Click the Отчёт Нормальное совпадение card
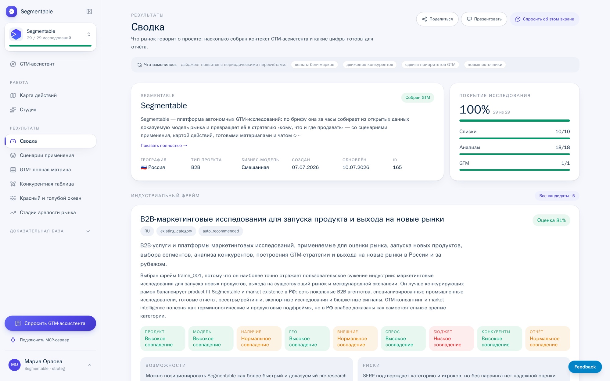610x381 pixels. 547,339
